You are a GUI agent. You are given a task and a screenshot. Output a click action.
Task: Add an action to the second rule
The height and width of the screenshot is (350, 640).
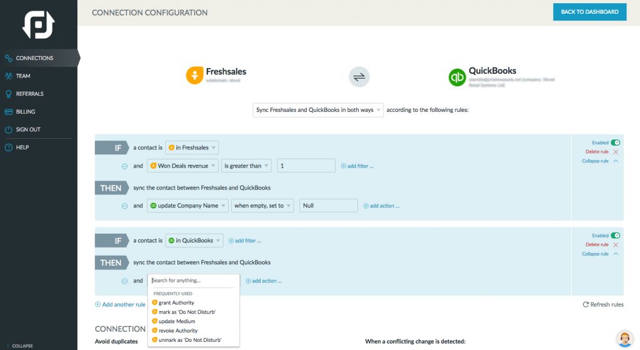point(264,281)
